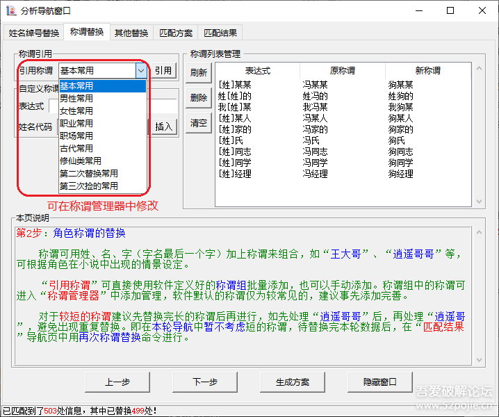This screenshot has width=499, height=417.
Task: Select the 第二次替换常用 option
Action: [102, 174]
